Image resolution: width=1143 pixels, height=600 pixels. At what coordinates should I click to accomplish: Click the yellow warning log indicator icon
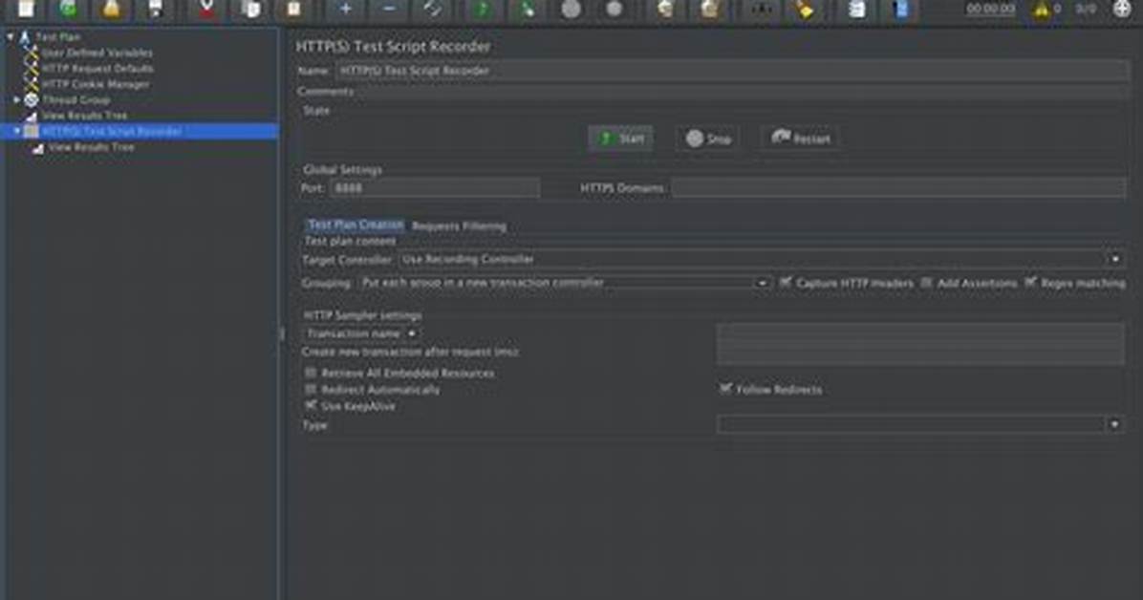pos(1041,10)
